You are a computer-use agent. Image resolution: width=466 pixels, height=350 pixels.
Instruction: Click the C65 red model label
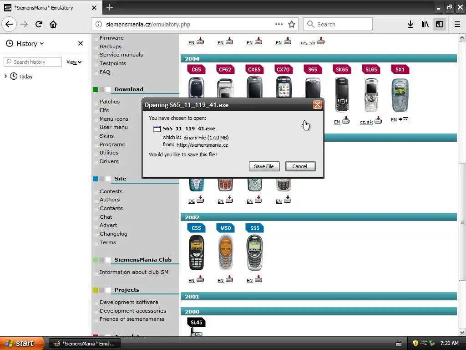tap(196, 70)
